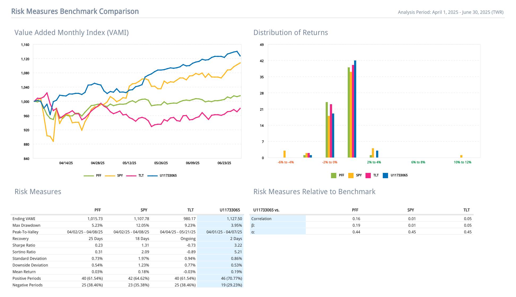The width and height of the screenshot is (516, 297).
Task: Click the Ending VAMI value 1,127.50
Action: 234,219
